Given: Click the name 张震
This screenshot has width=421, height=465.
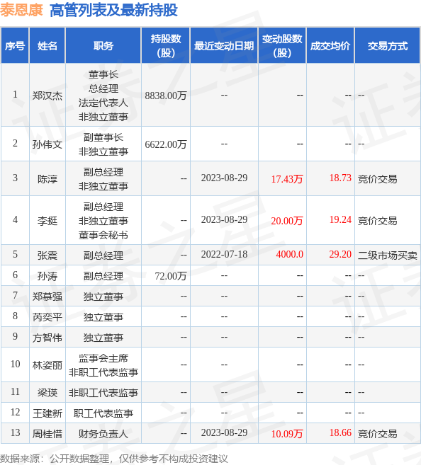Looking at the screenshot, I should tap(47, 256).
